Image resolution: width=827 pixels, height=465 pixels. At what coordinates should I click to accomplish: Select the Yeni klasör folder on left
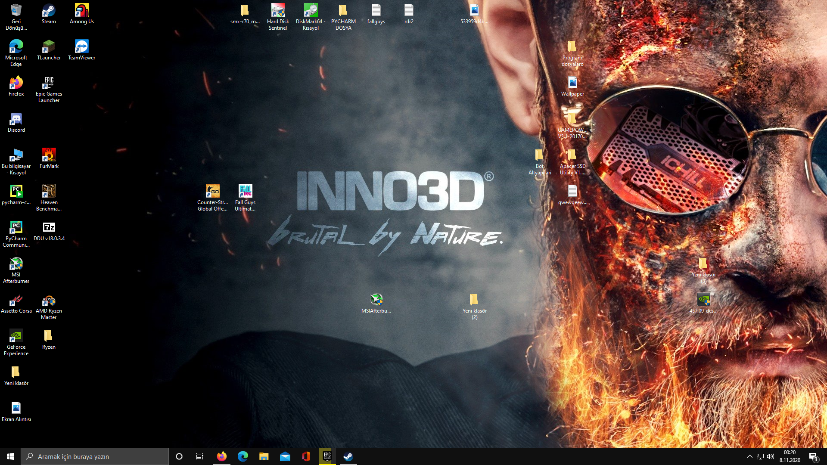16,375
